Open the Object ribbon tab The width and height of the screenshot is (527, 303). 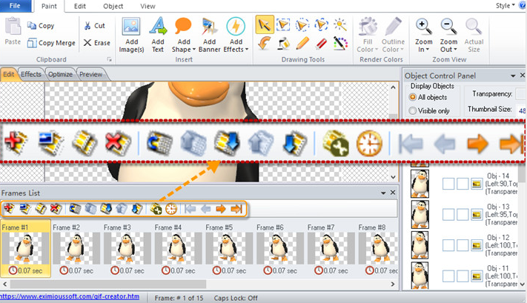point(113,6)
